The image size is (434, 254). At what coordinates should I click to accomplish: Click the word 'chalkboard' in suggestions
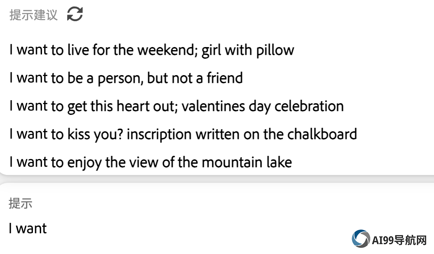(x=322, y=134)
